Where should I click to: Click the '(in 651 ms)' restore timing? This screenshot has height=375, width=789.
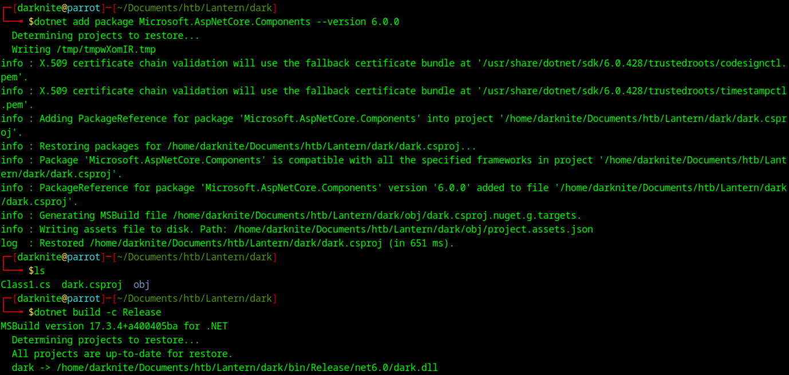point(421,243)
